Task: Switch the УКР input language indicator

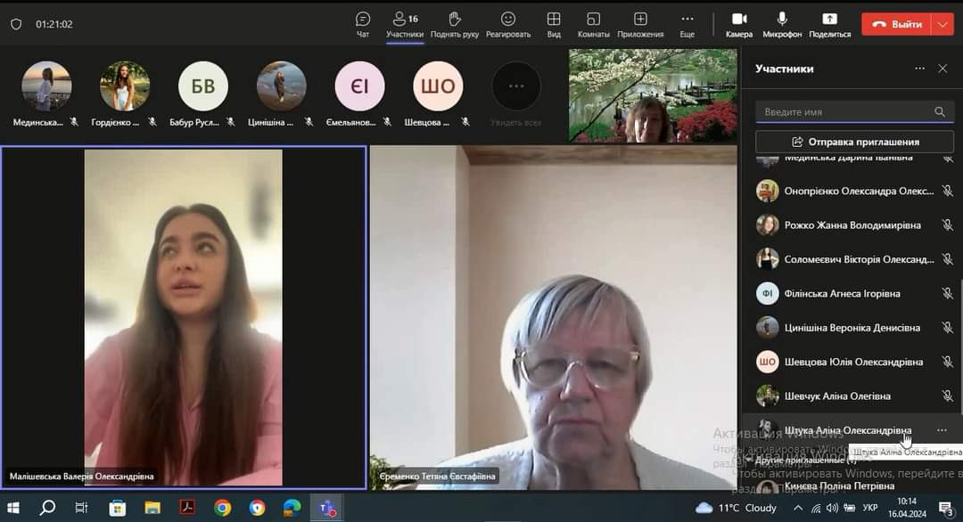Action: click(870, 508)
